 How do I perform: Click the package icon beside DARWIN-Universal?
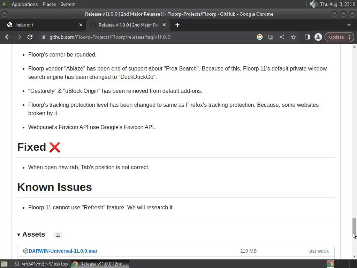click(25, 251)
